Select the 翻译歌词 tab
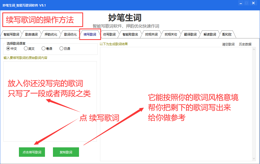The image size is (260, 164). [x=190, y=35]
